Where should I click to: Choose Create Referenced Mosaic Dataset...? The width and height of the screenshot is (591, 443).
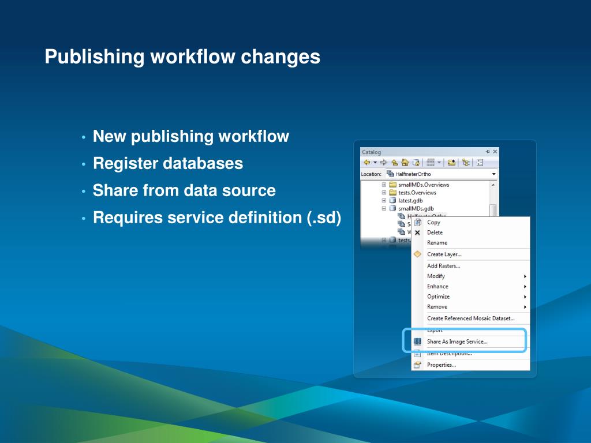471,318
